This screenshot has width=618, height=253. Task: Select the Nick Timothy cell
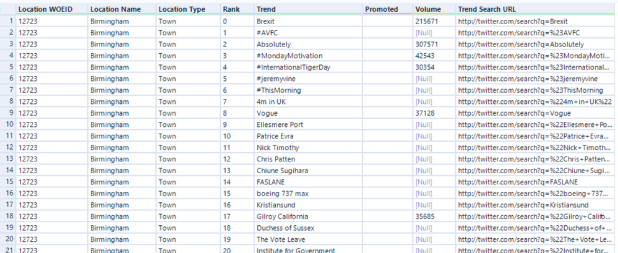click(x=308, y=147)
